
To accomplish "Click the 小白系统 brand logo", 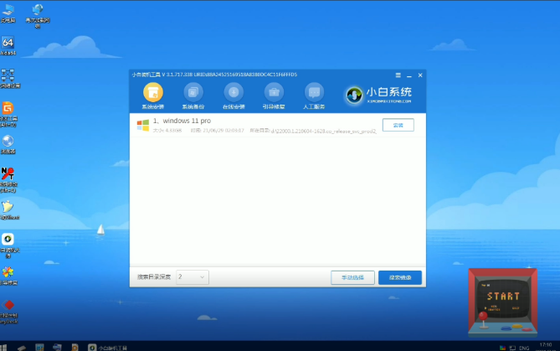I will tap(378, 94).
